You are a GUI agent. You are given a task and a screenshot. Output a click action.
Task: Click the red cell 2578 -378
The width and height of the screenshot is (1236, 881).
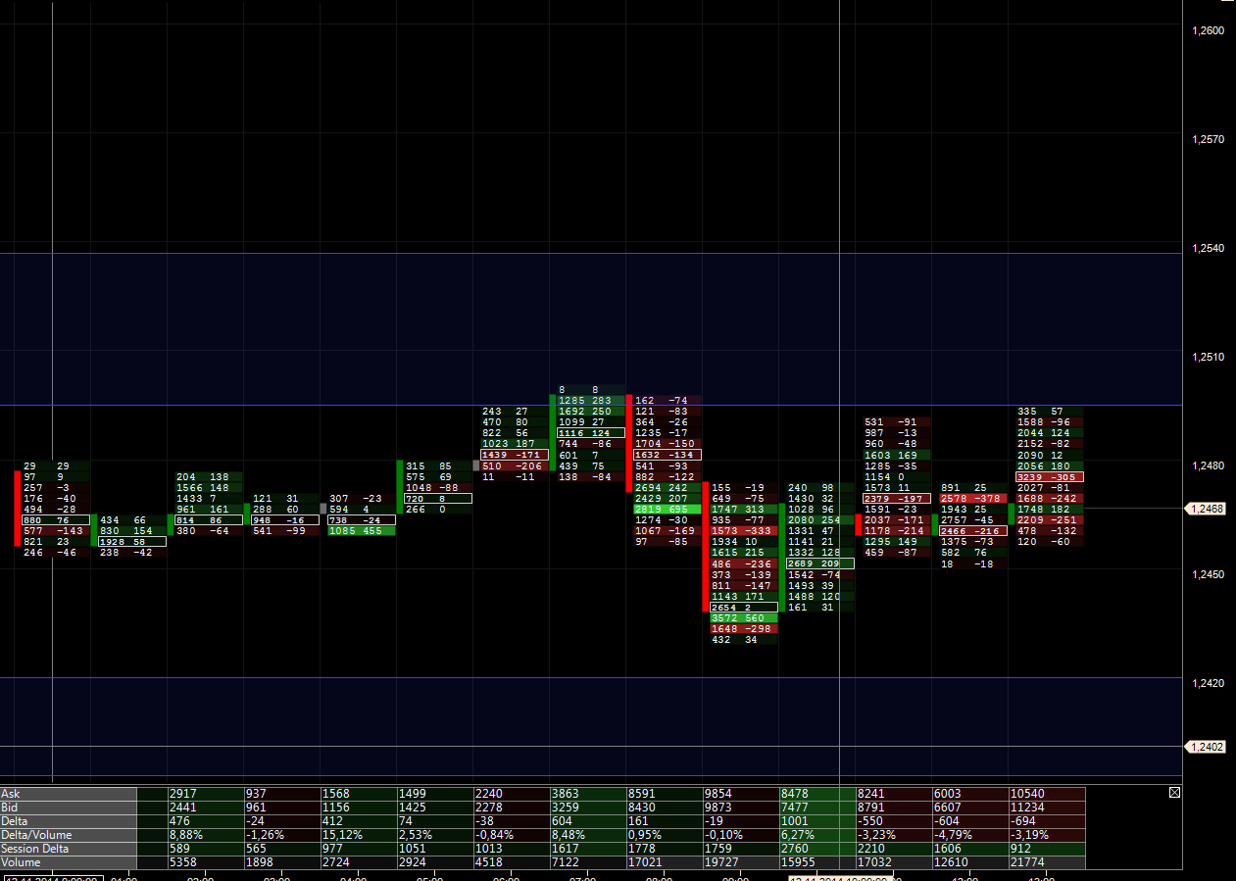(x=973, y=499)
